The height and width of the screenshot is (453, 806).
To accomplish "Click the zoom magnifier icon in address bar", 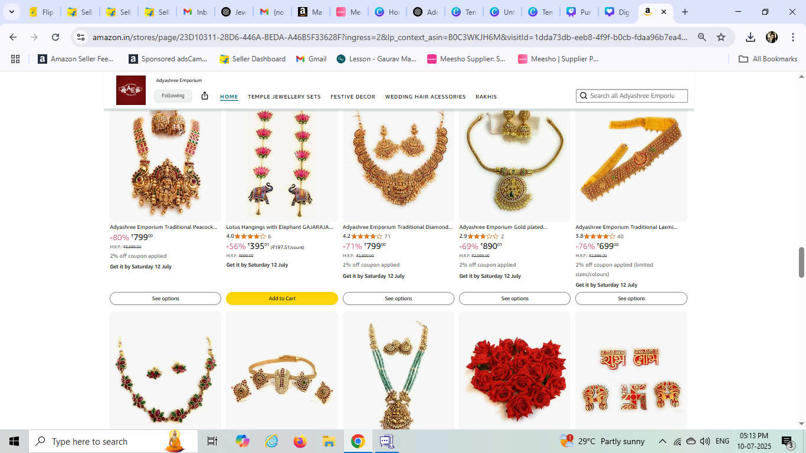I will point(702,37).
